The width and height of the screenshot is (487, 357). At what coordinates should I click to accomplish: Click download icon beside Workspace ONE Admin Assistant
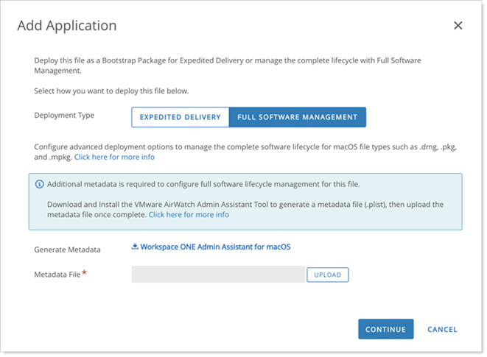tap(135, 247)
